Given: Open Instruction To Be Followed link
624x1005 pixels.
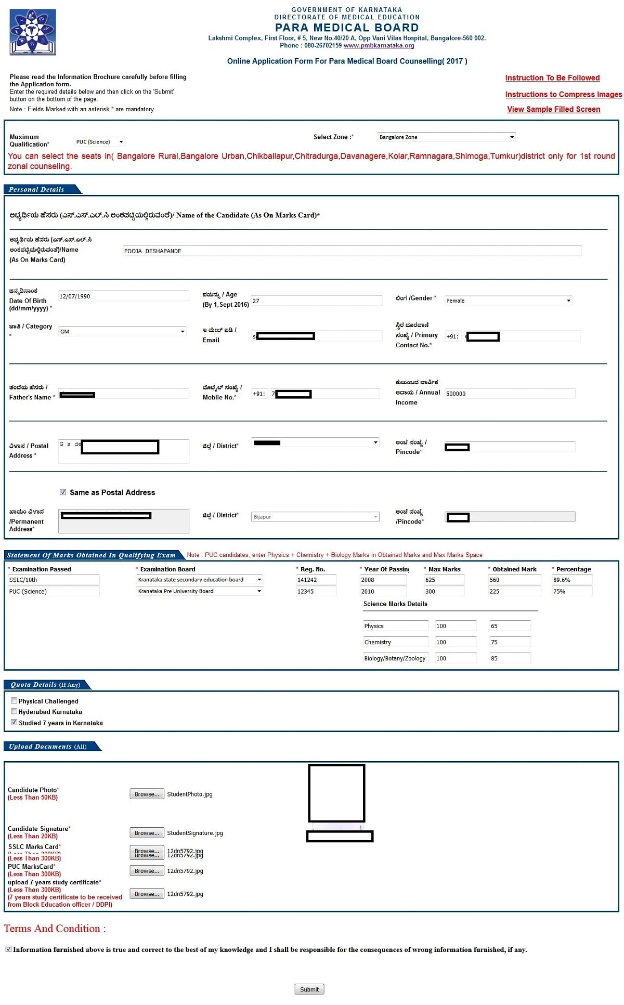Looking at the screenshot, I should point(552,78).
